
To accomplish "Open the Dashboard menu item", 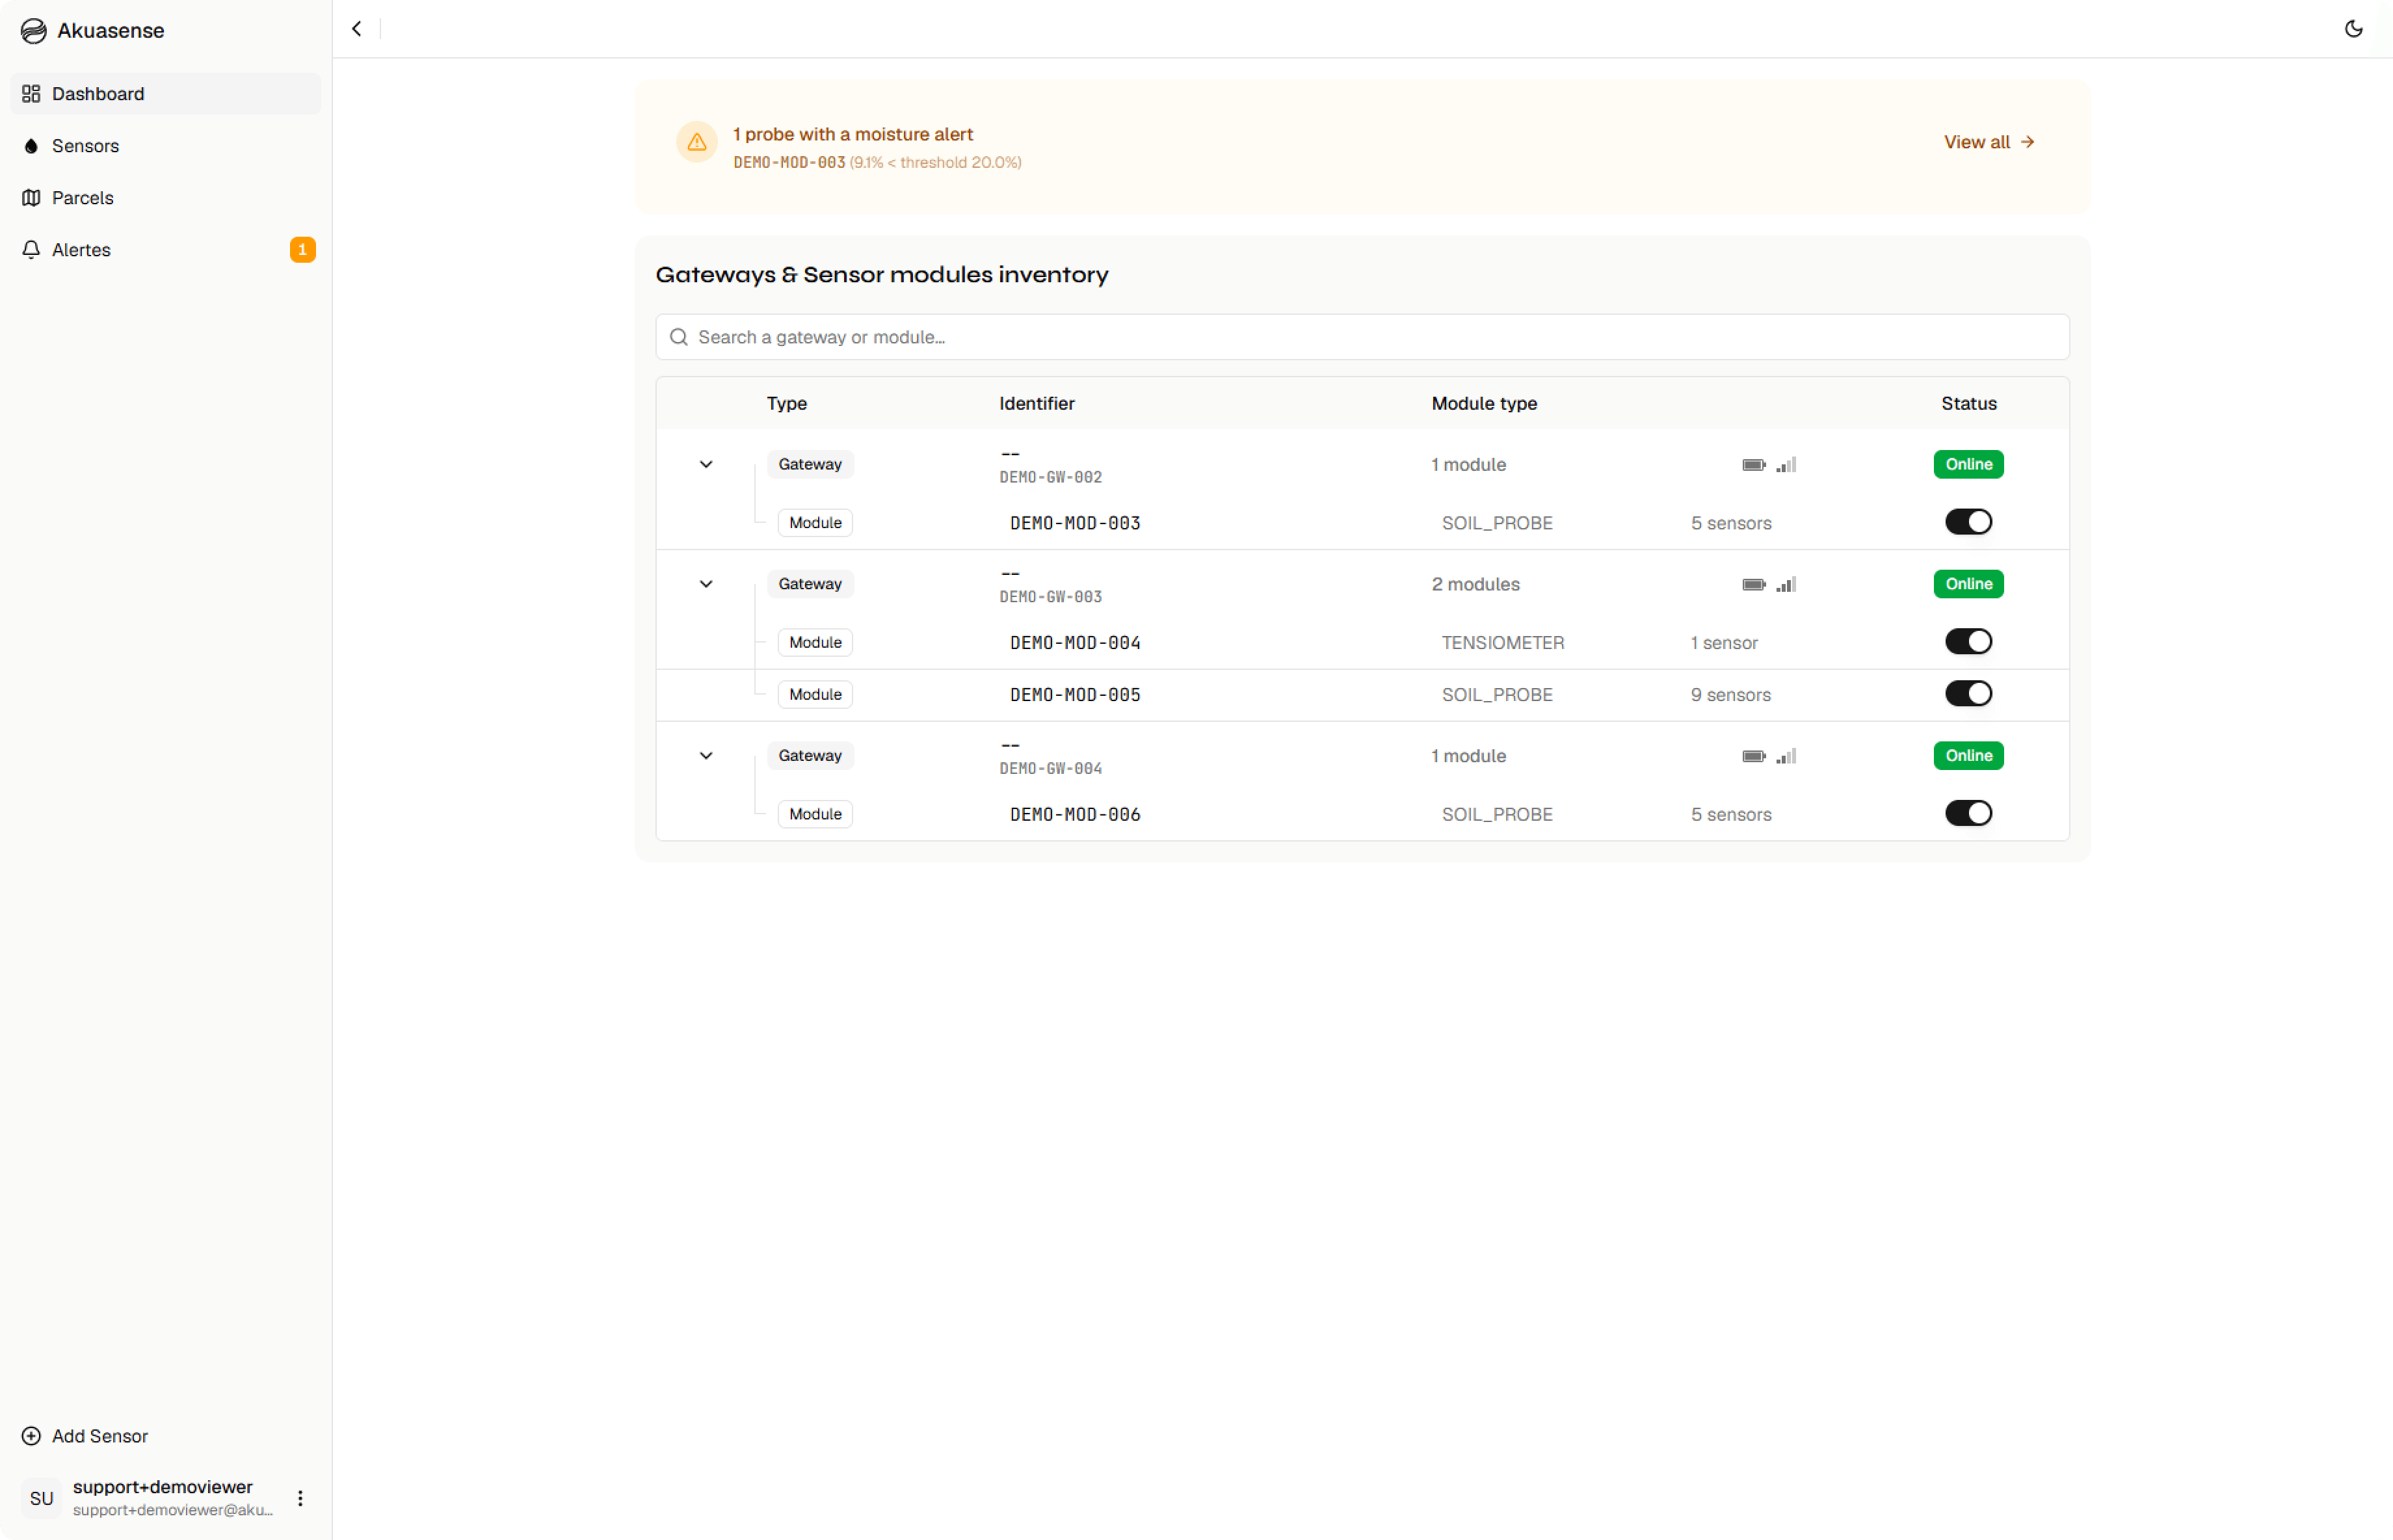I will point(166,94).
